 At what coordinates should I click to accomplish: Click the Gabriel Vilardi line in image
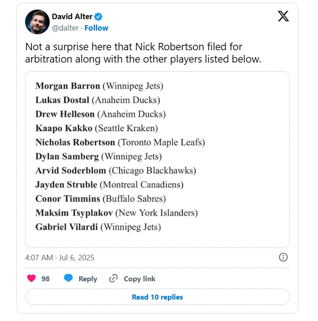coord(98,227)
